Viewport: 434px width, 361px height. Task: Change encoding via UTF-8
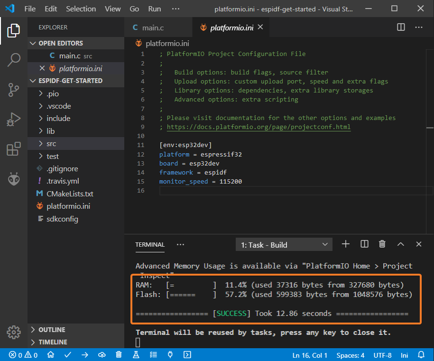[382, 355]
